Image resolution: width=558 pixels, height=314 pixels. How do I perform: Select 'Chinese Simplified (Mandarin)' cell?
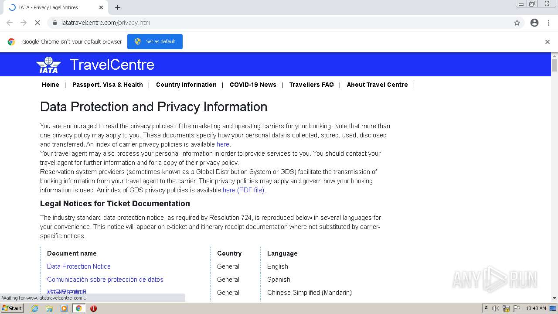pyautogui.click(x=310, y=293)
